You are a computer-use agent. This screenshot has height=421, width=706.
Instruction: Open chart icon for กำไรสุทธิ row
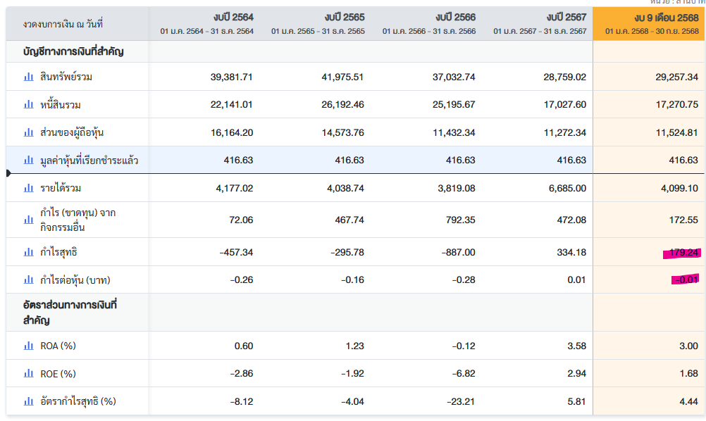29,252
